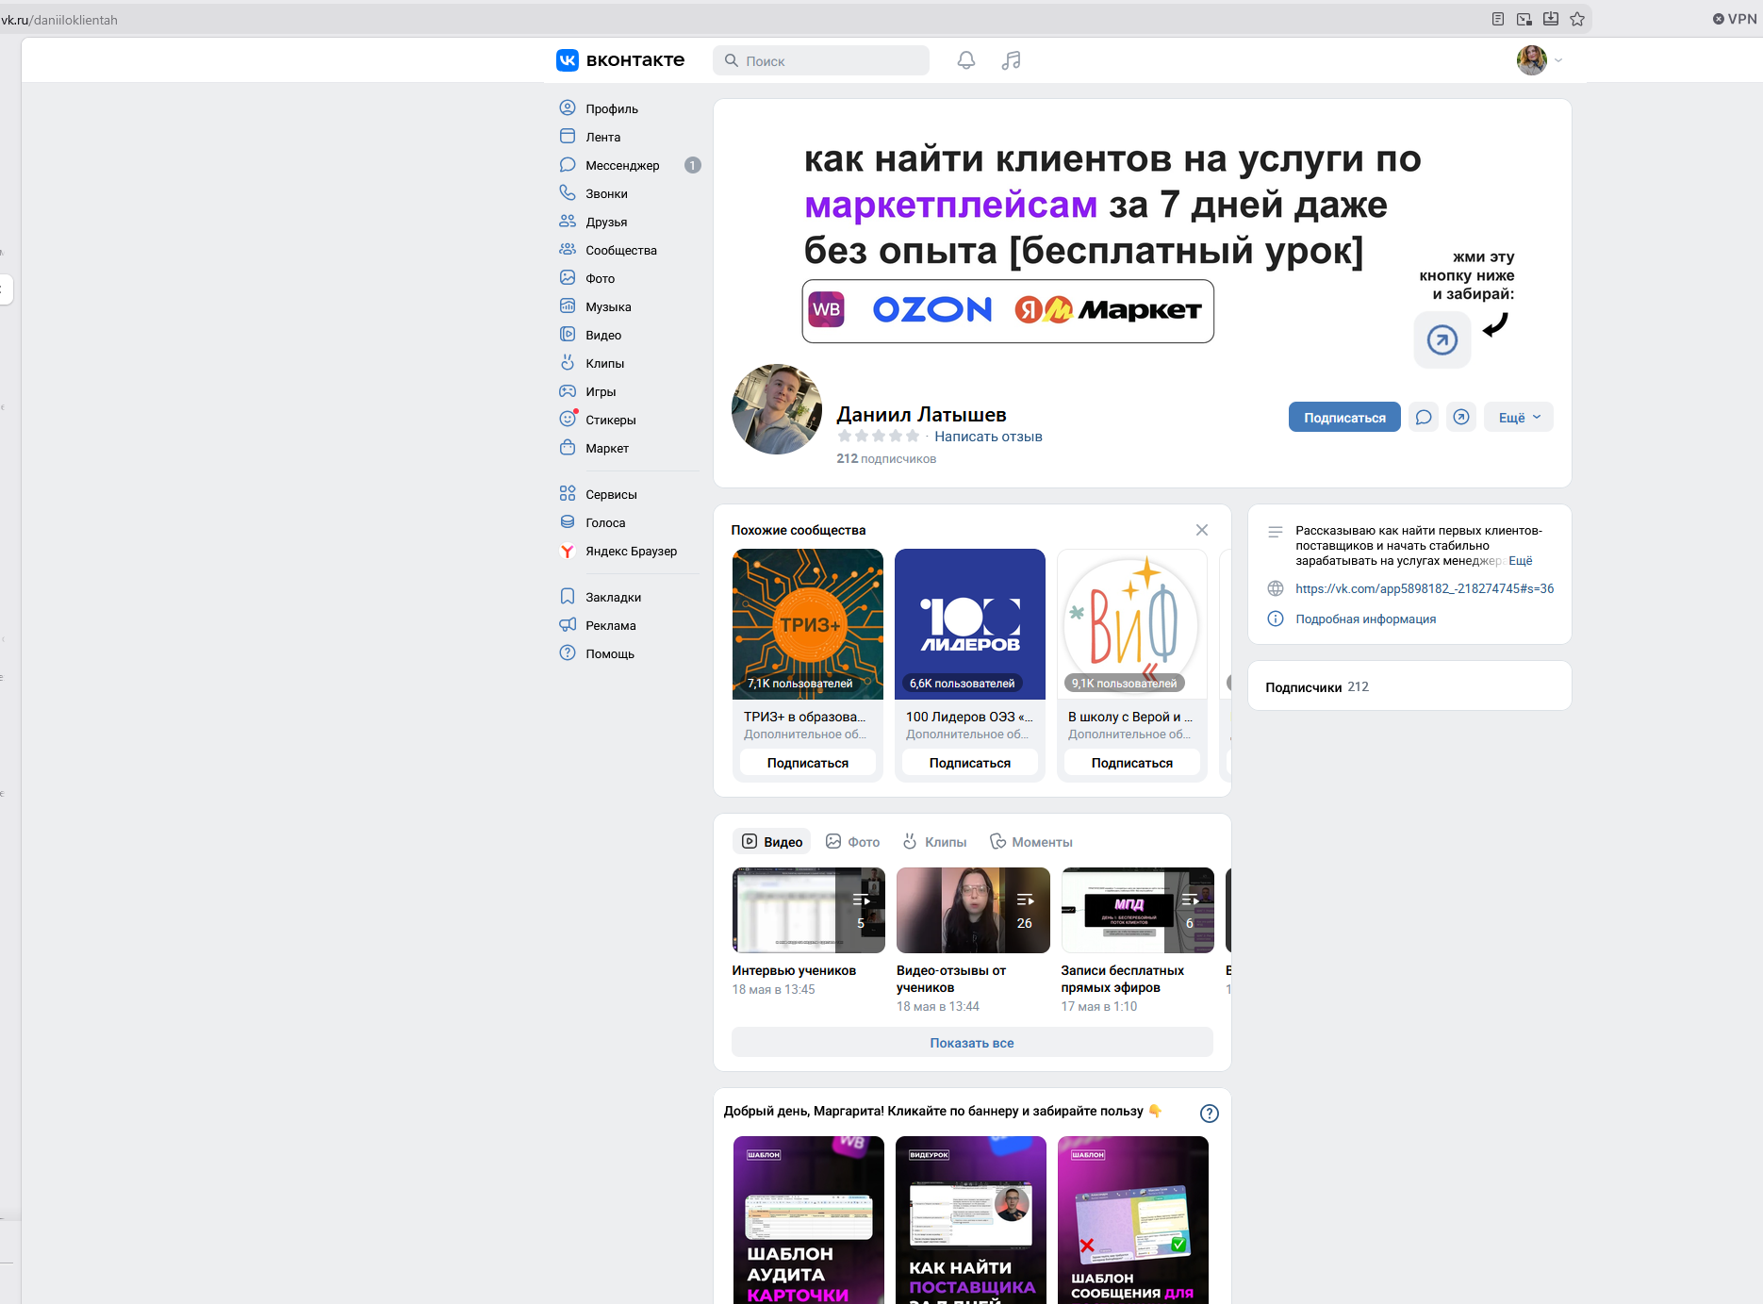Click the Поиск search field
Screen dimensions: 1763x1304
pos(821,60)
